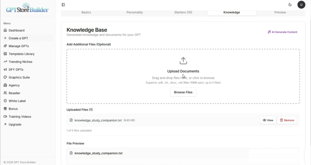The height and width of the screenshot is (165, 311).
Task: Open the user avatar menu
Action: pyautogui.click(x=301, y=5)
